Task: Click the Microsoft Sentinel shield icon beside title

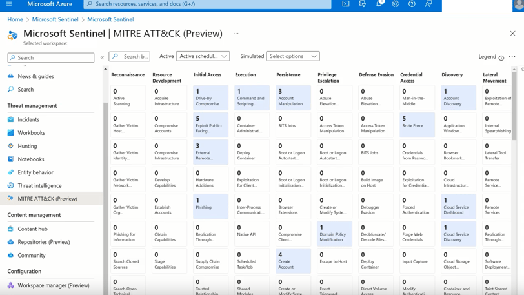Action: click(13, 35)
